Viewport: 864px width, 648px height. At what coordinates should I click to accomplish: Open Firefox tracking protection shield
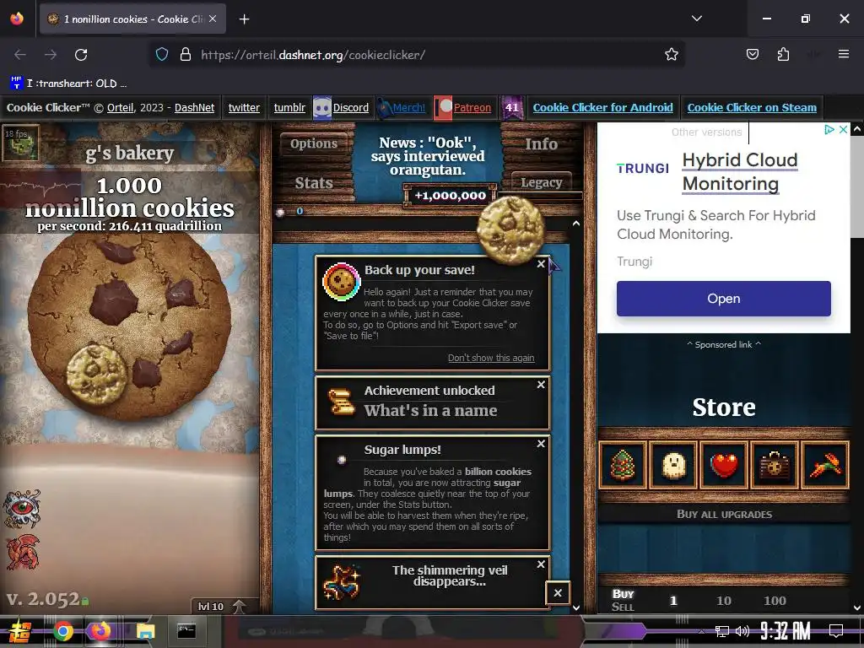(161, 55)
